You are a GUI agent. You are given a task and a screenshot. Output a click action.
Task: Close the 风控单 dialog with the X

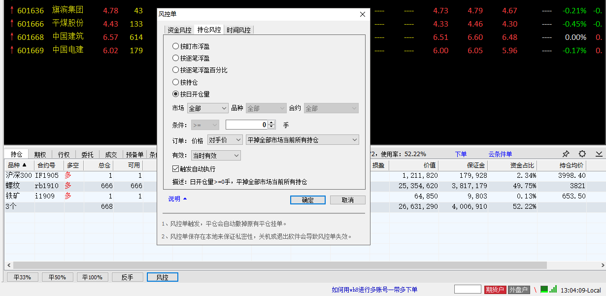[x=363, y=14]
